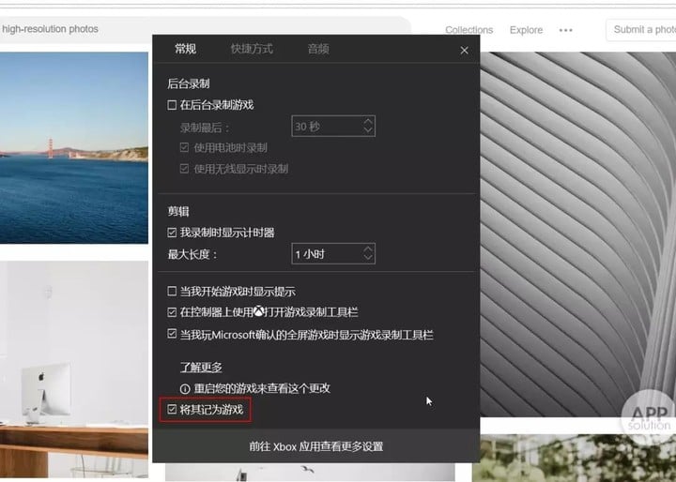Open the iMac desk photo thumbnail
Image resolution: width=676 pixels, height=482 pixels.
coord(74,369)
